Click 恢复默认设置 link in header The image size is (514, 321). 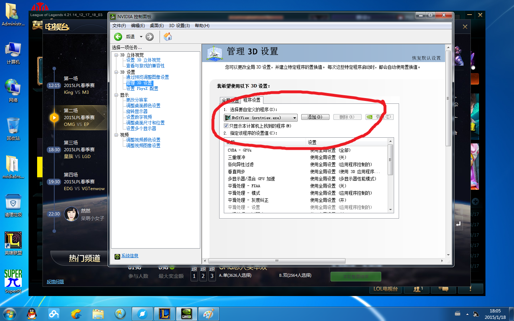[426, 58]
